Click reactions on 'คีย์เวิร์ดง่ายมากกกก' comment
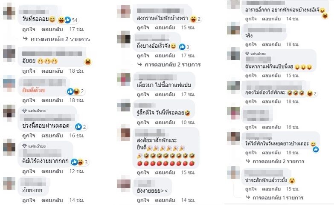 pos(79,162)
